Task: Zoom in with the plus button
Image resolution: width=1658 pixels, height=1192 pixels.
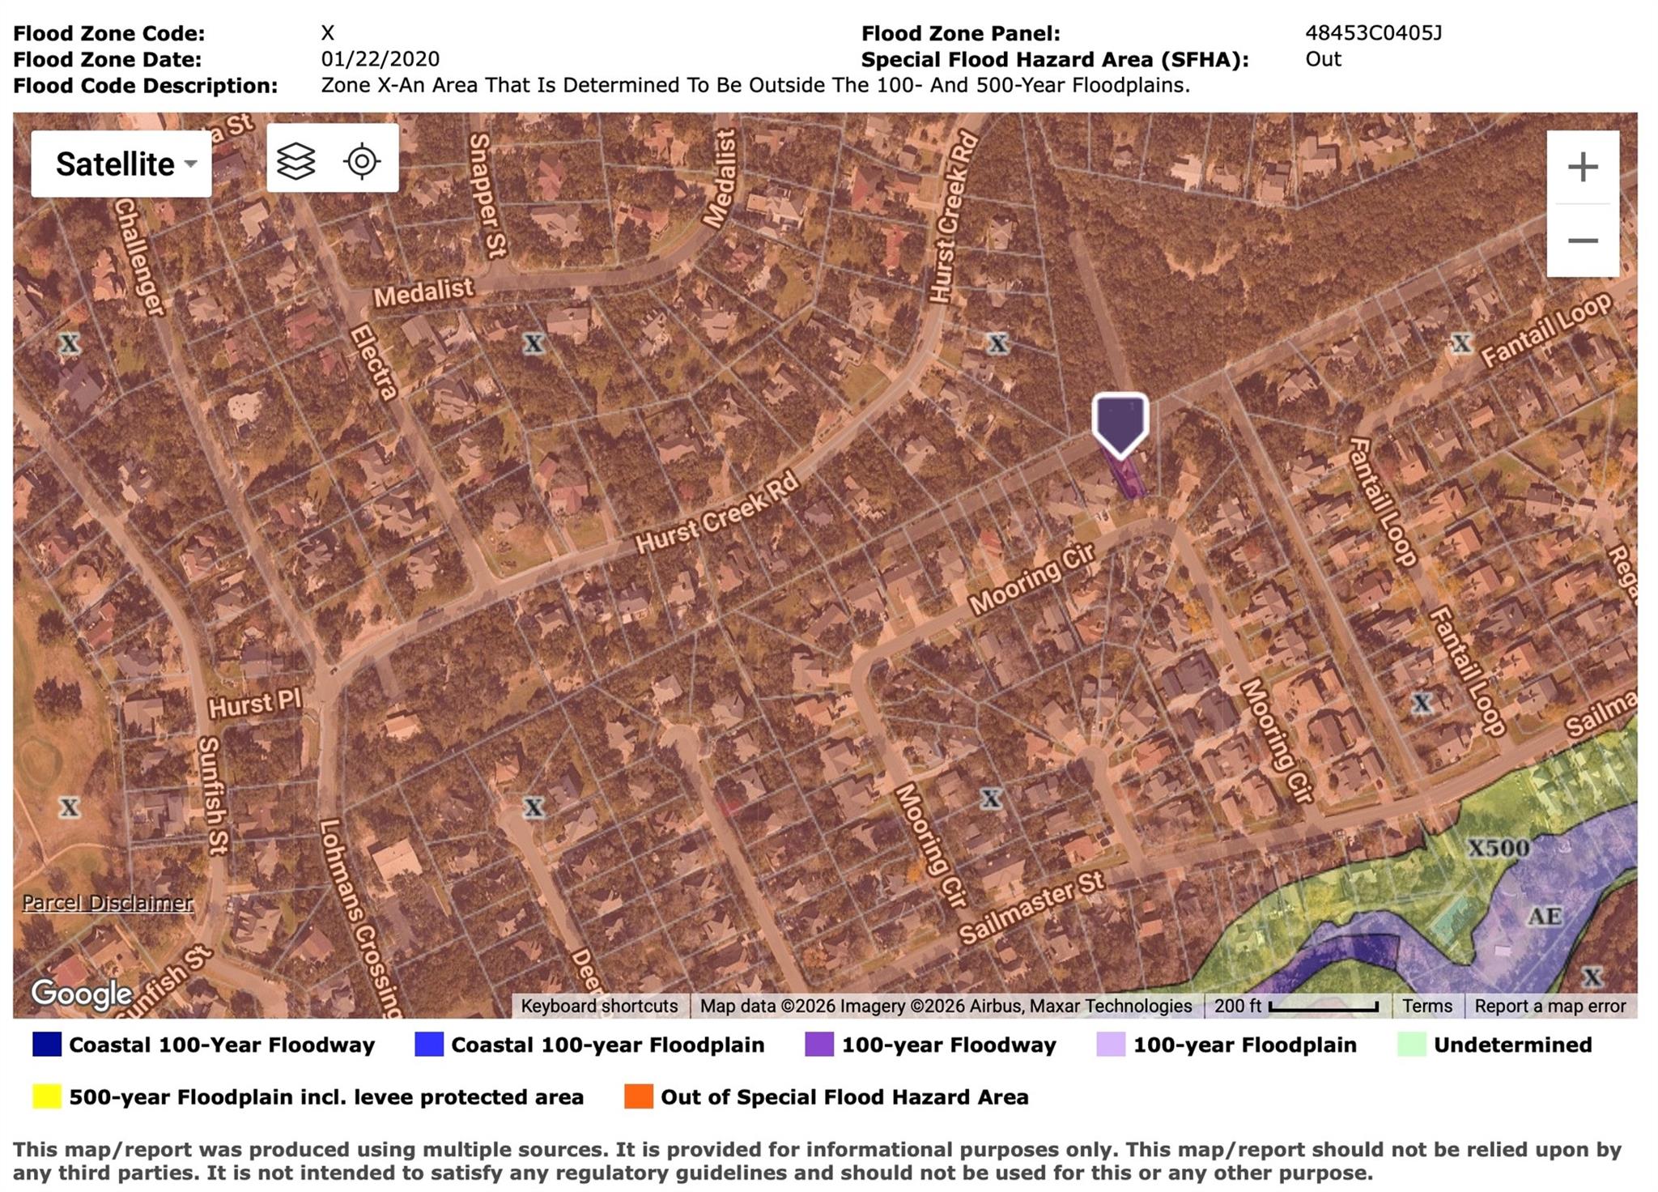Action: pos(1582,168)
